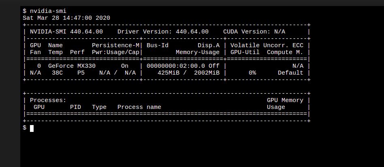Click the 0% GPU utilization value
The image size is (384, 167).
tap(252, 73)
